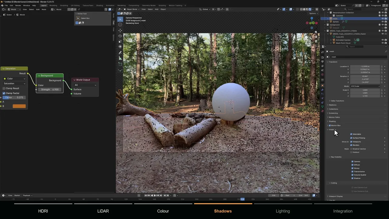This screenshot has height=219, width=389.
Task: Toggle the Holdout mask checkbox
Action: (351, 152)
